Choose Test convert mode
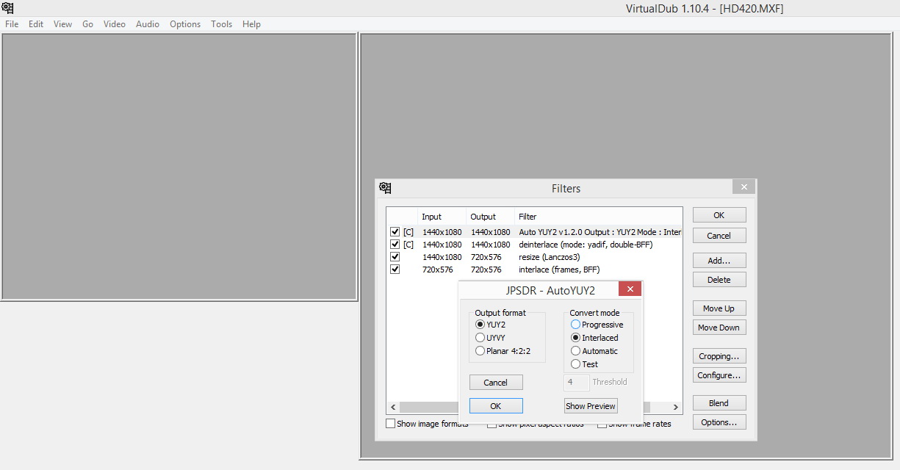 coord(585,364)
